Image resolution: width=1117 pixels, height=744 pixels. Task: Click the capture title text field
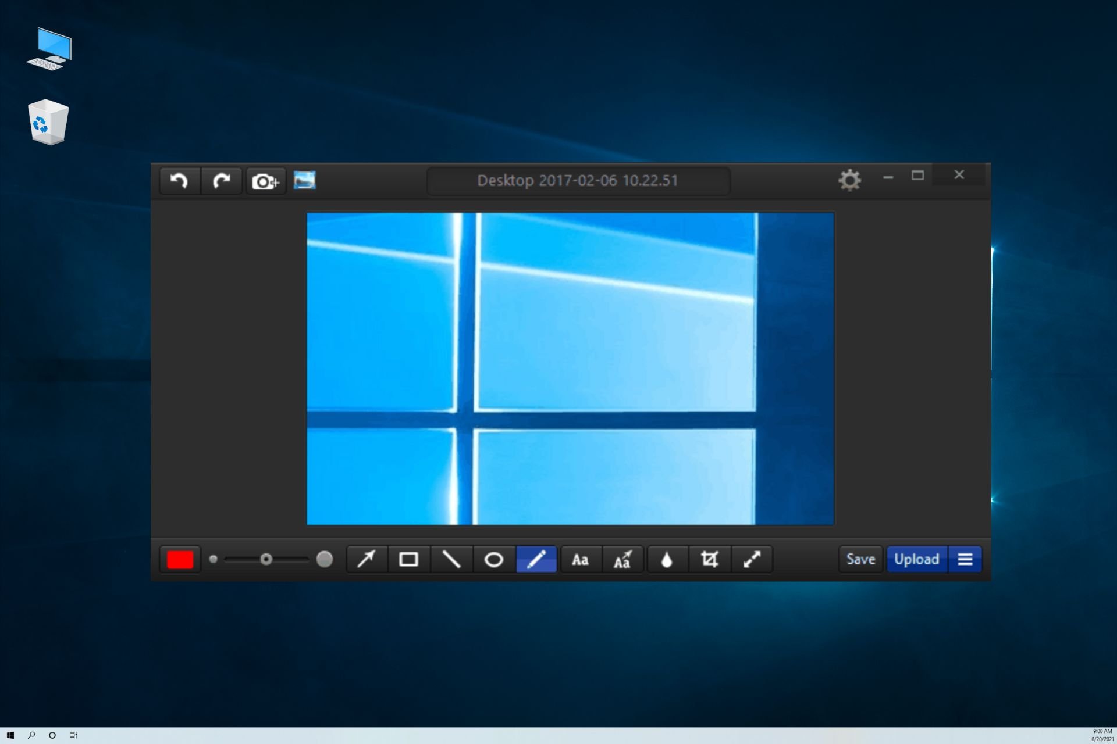point(578,181)
